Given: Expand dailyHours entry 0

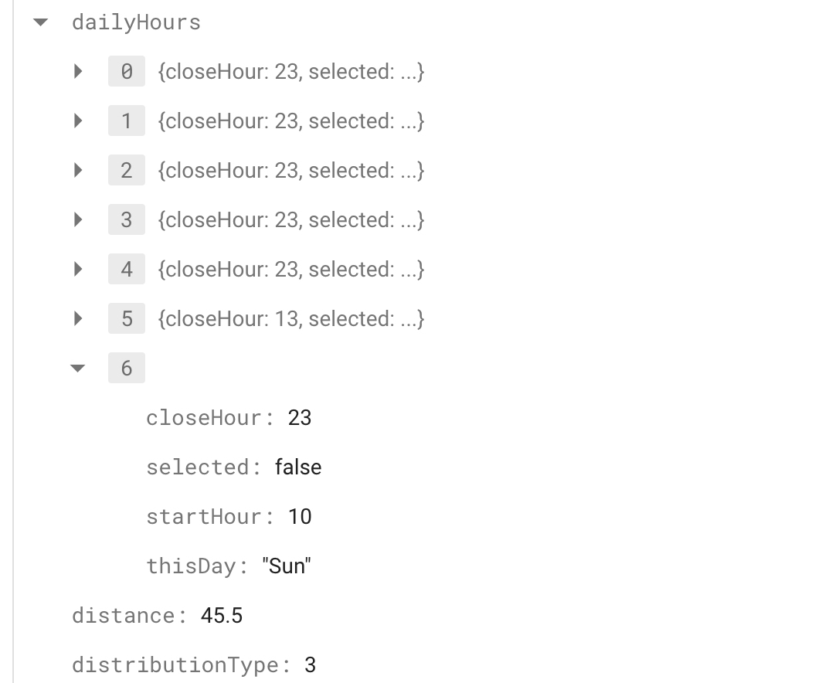Looking at the screenshot, I should coord(78,71).
